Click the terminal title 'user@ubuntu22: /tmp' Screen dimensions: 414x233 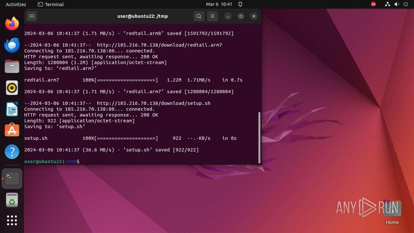click(143, 16)
